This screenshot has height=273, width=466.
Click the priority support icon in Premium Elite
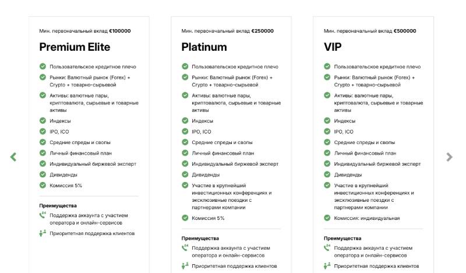[x=43, y=233]
